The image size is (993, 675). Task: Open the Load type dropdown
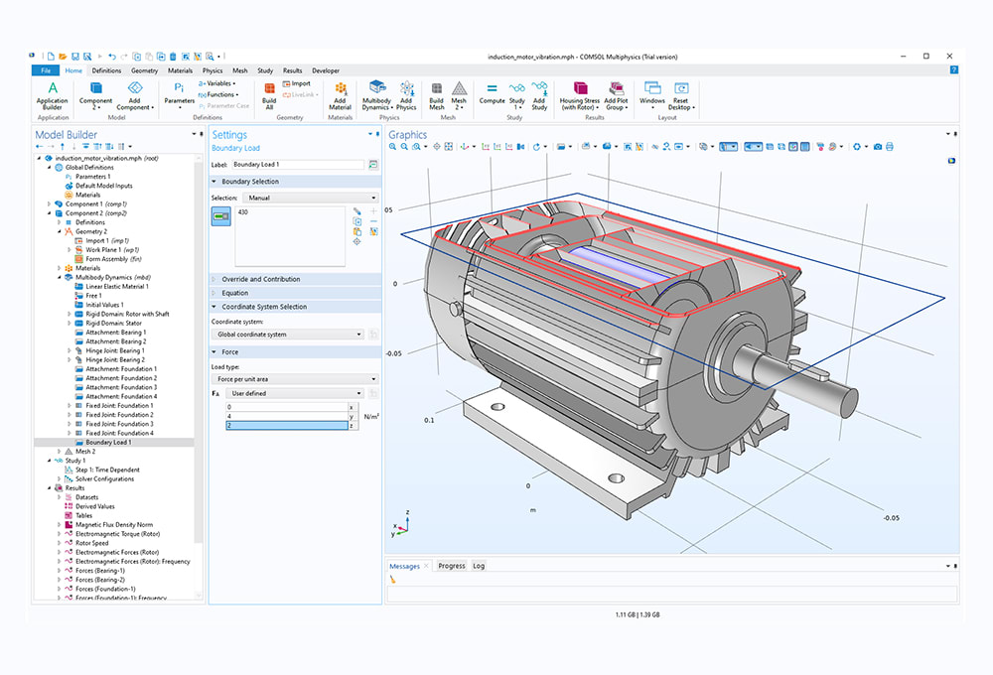(x=296, y=379)
